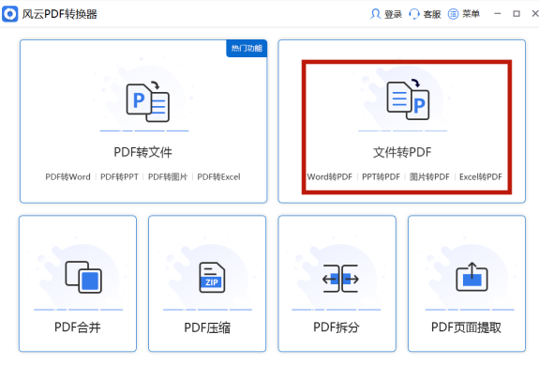Click the 风云PDF转换器 app logo icon
This screenshot has height=365, width=539.
point(9,14)
